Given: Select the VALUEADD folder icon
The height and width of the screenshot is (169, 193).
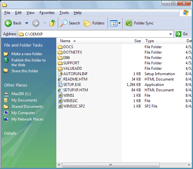Looking at the screenshot, I should [60, 68].
